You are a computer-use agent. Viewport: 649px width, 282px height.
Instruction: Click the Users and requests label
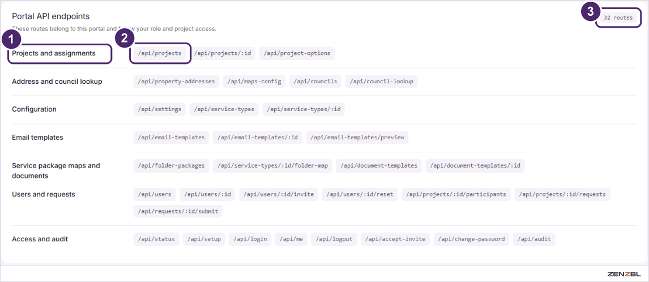click(x=44, y=194)
